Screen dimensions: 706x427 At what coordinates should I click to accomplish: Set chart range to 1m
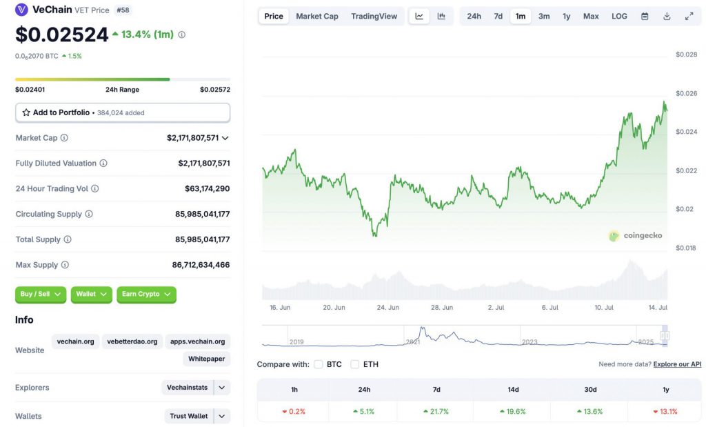coord(521,17)
